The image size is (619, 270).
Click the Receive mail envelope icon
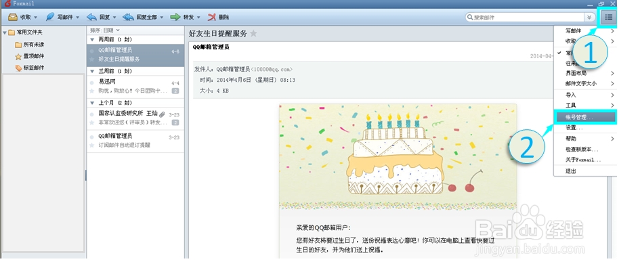[13, 18]
